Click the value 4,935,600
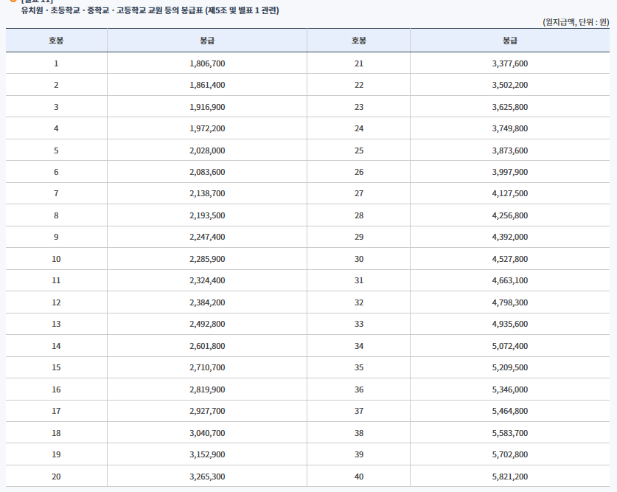The height and width of the screenshot is (492, 617). pos(509,324)
